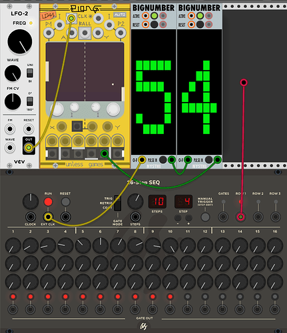Click the first BigNumber display showing 5
This screenshot has height=333, width=287.
tap(154, 92)
